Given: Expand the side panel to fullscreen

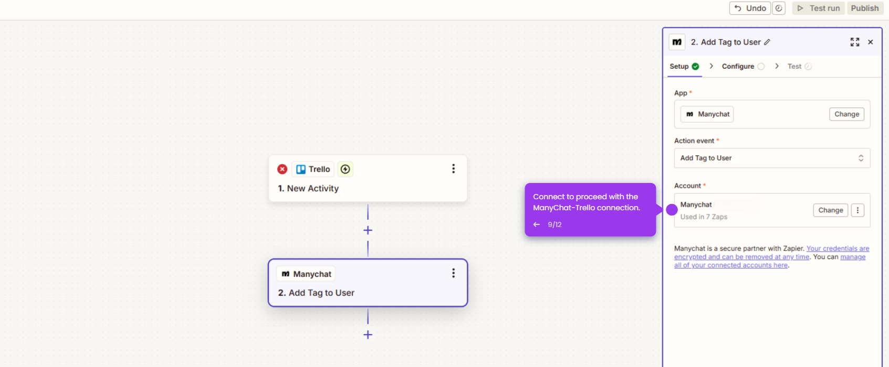Looking at the screenshot, I should coord(855,42).
